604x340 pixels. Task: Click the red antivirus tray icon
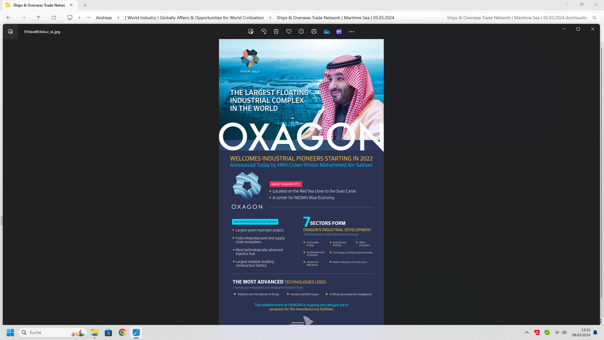(537, 332)
